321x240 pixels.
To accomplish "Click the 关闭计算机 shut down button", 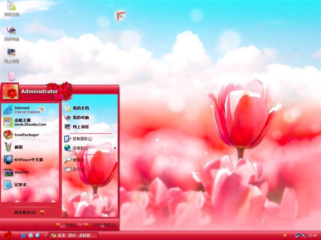I will tap(100, 225).
